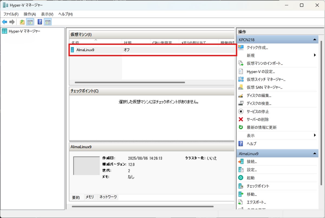Open Virtual Switch Manager (仮想スイッチ マネージャー)
Screen dimensions: 325x218
(x=266, y=80)
